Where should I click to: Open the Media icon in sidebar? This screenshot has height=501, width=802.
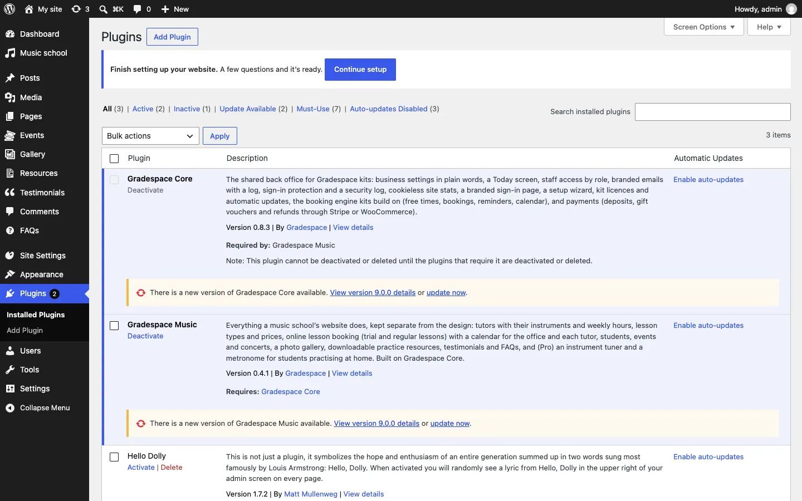point(10,97)
